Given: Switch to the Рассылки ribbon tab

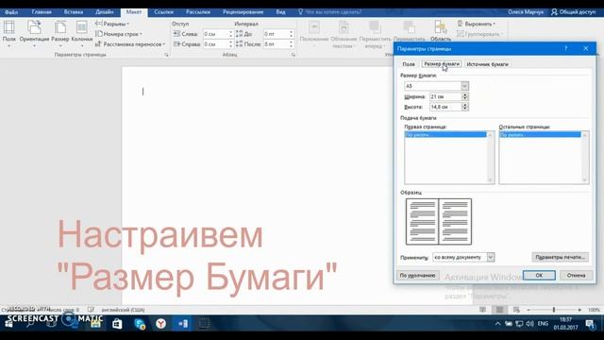Looking at the screenshot, I should click(x=198, y=12).
